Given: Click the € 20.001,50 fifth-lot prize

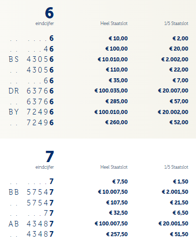Looking at the screenshot, I should (x=174, y=223).
